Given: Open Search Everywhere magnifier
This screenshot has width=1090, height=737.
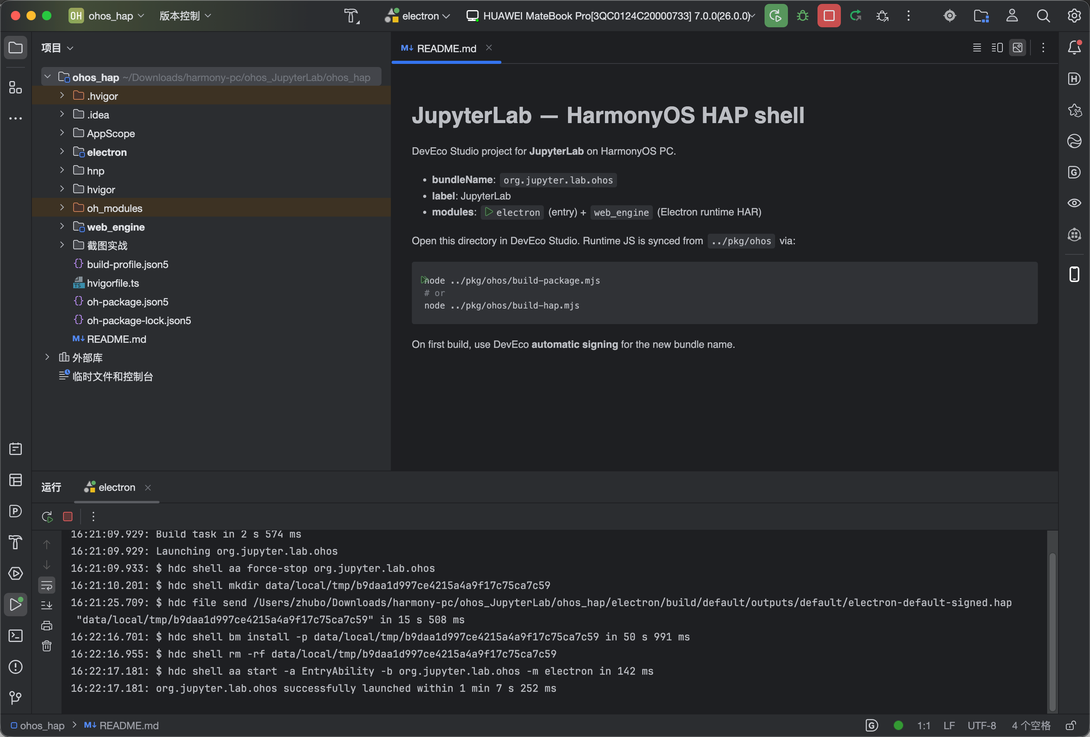Looking at the screenshot, I should [1043, 16].
